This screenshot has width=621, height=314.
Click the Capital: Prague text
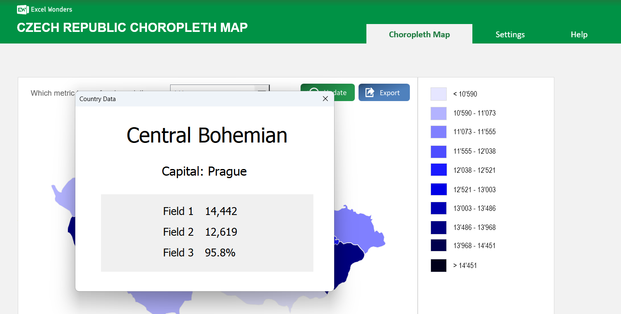point(205,171)
